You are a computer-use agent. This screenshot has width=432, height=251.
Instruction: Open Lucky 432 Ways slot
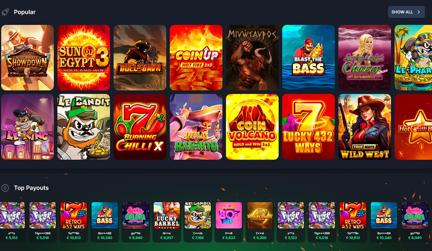pos(308,127)
